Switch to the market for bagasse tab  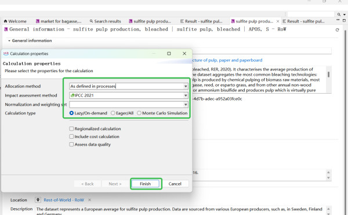[59, 21]
